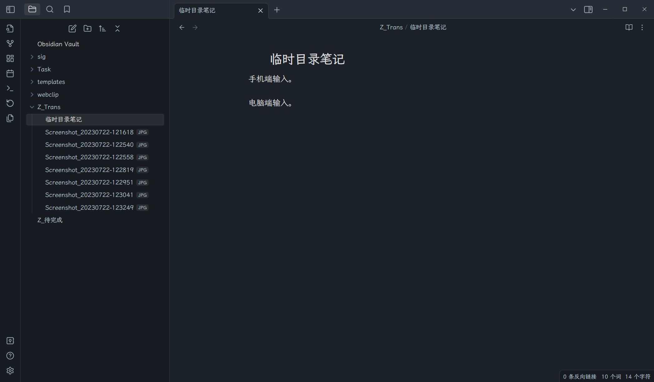Toggle the right sidebar panel
The height and width of the screenshot is (382, 654).
pos(588,9)
